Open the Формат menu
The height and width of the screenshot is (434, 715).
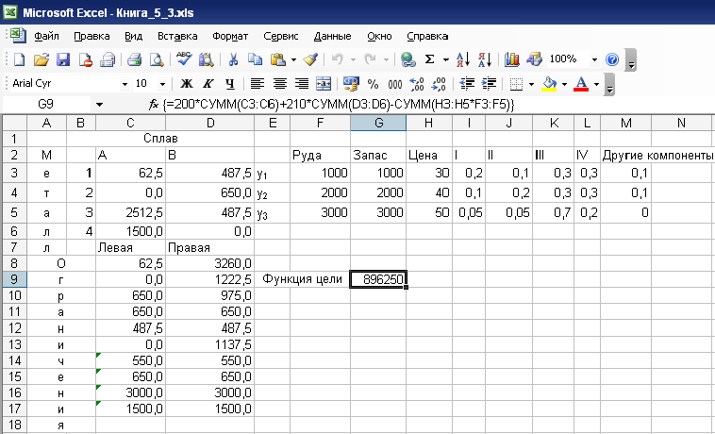click(230, 36)
